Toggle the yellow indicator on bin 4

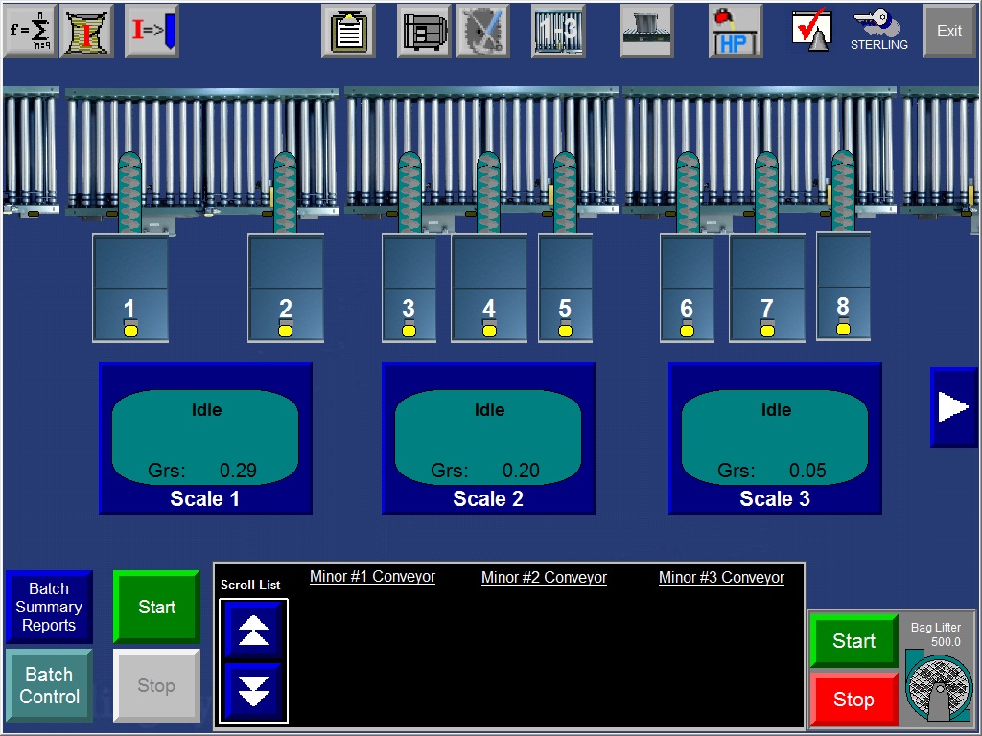[x=489, y=331]
